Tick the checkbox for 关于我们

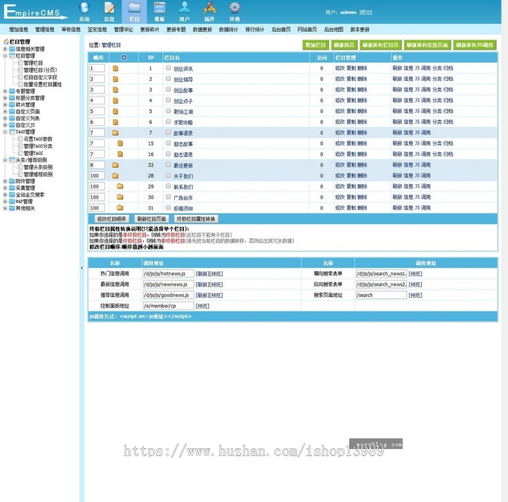[x=168, y=175]
